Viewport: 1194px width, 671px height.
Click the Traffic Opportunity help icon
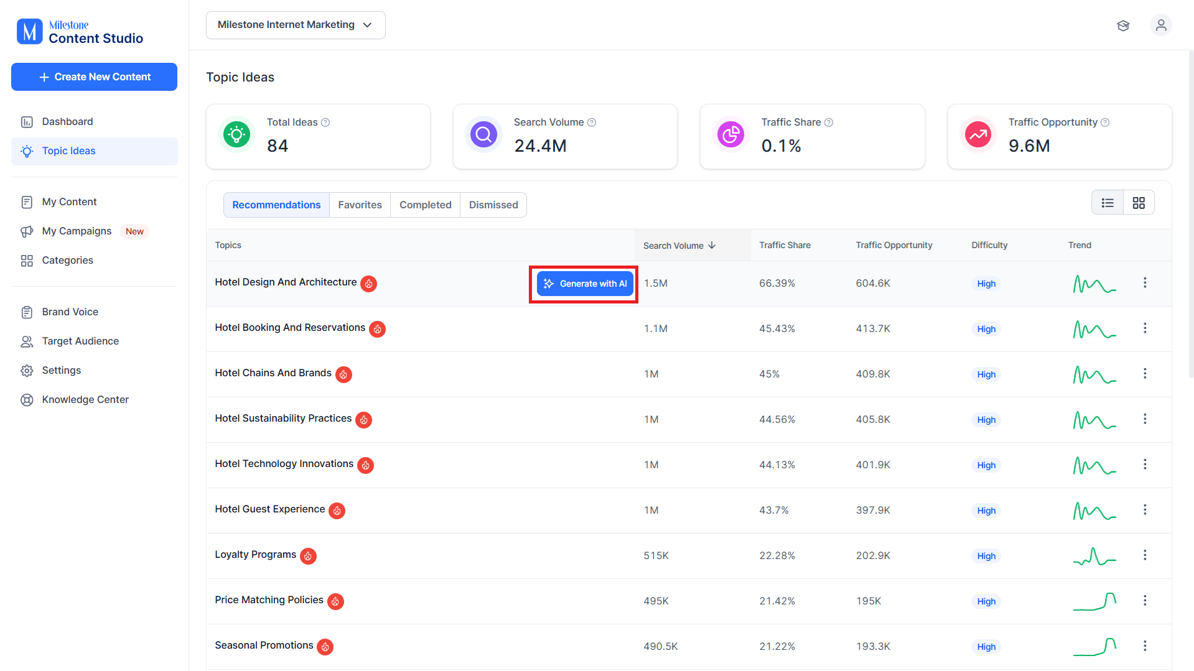tap(1105, 123)
